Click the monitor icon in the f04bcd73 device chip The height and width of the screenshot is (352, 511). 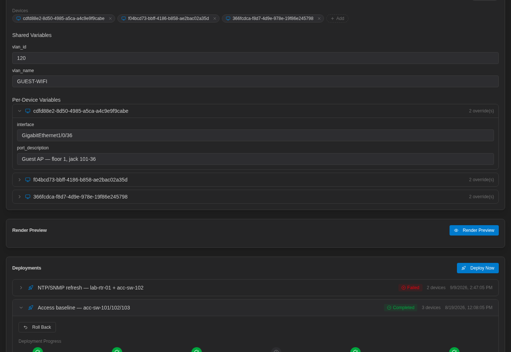(124, 18)
